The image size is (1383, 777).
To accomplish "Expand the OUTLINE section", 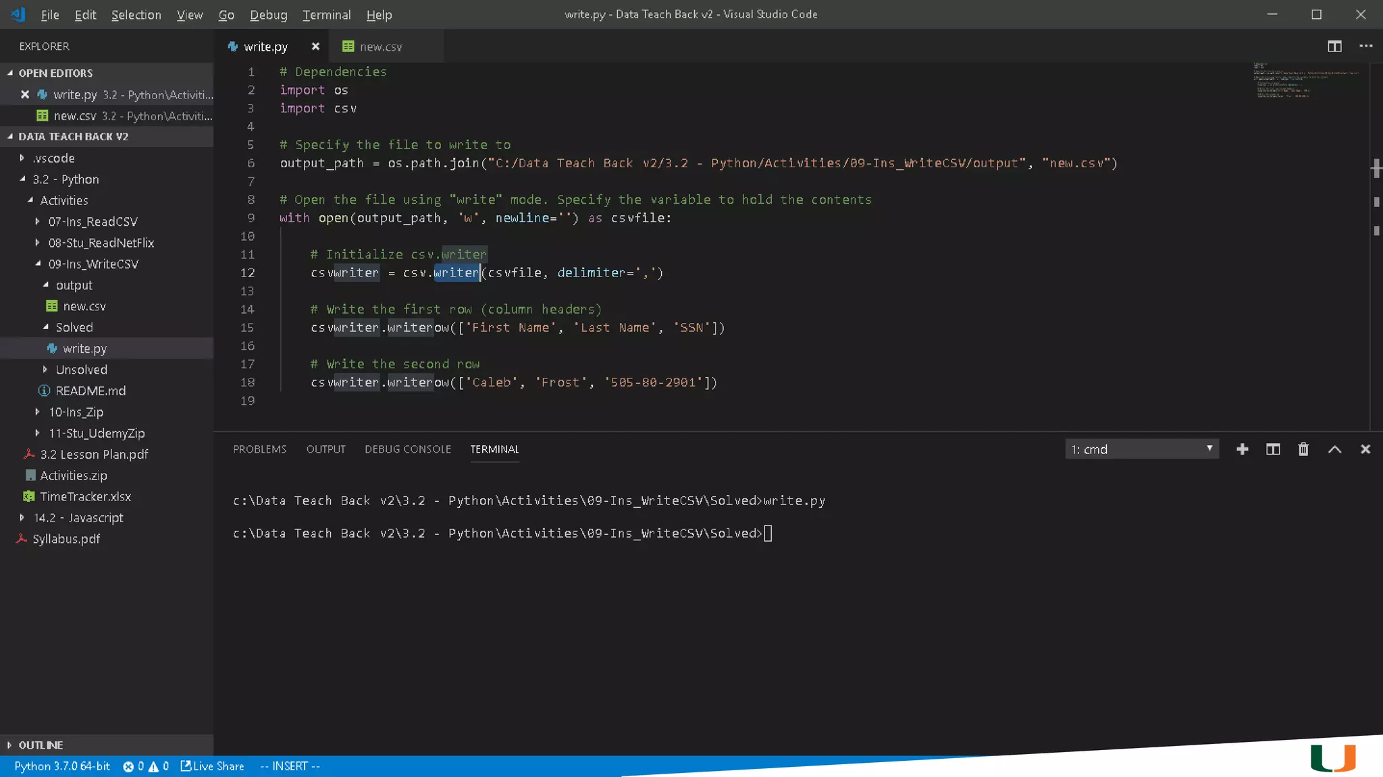I will pyautogui.click(x=41, y=745).
